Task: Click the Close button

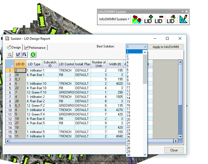Action: 174,150
